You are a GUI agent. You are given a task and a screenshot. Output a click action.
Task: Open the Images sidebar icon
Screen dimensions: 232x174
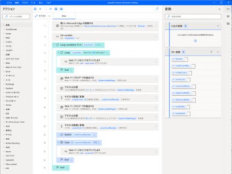click(x=228, y=24)
